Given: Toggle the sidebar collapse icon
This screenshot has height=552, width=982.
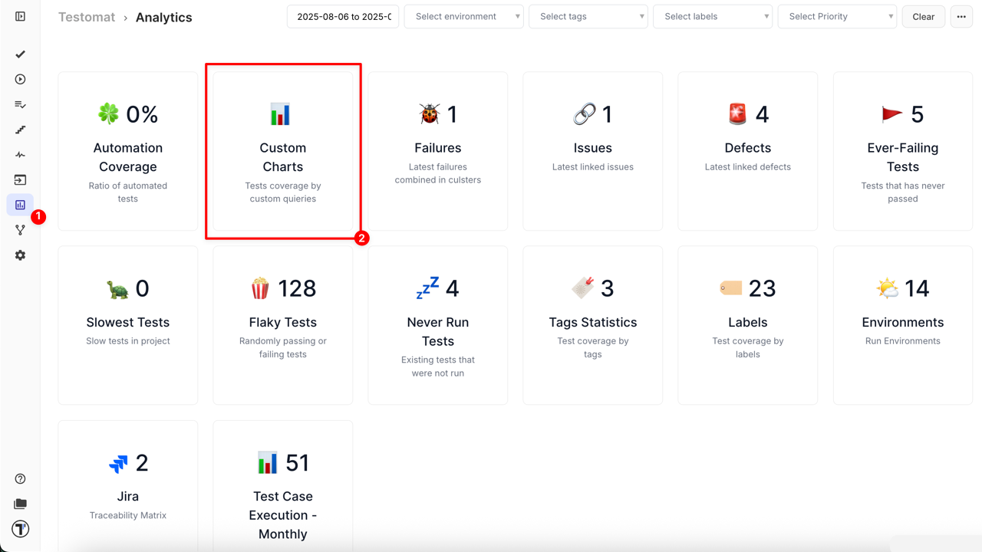Looking at the screenshot, I should pyautogui.click(x=21, y=16).
